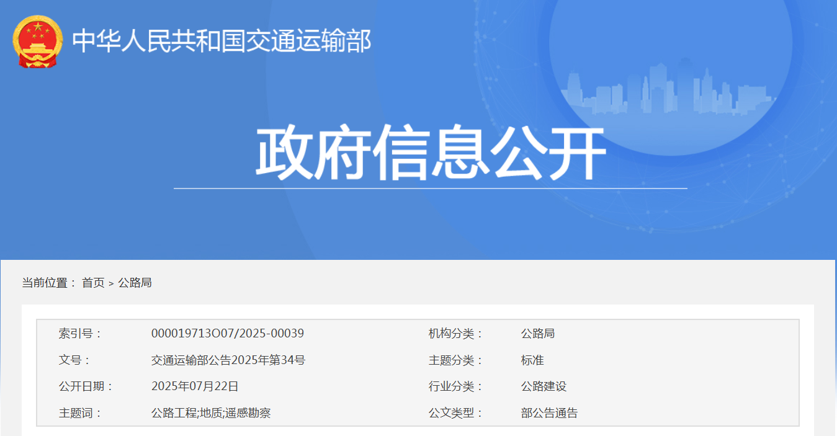The height and width of the screenshot is (436, 837).
Task: Click the 主题词 label
Action: 80,413
